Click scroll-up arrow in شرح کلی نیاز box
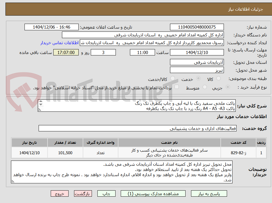This screenshot has width=272, height=203. (x=41, y=101)
